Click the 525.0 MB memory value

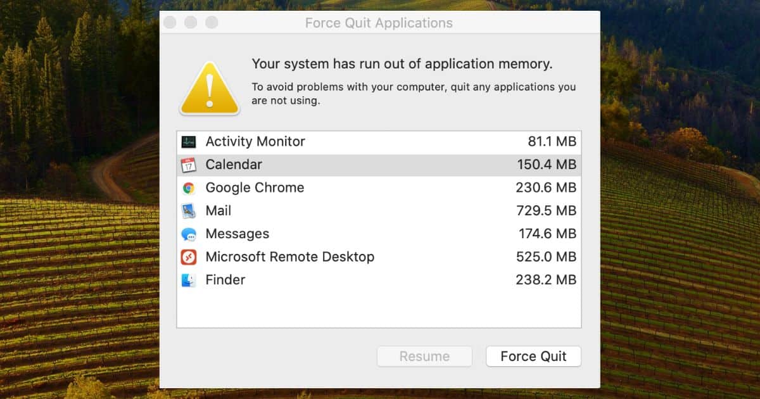click(x=546, y=257)
